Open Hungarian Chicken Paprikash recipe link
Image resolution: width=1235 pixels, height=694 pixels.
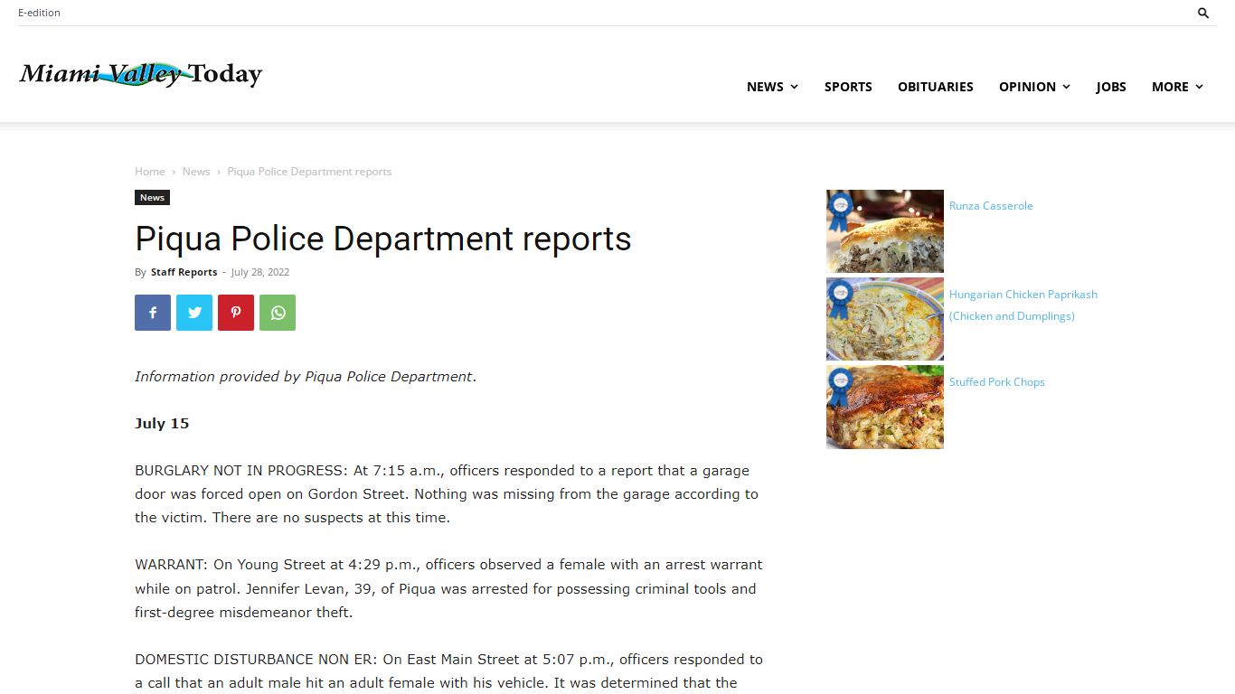(x=1023, y=305)
